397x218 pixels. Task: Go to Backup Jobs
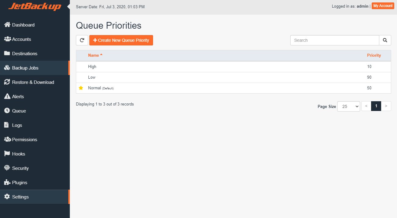[24, 68]
